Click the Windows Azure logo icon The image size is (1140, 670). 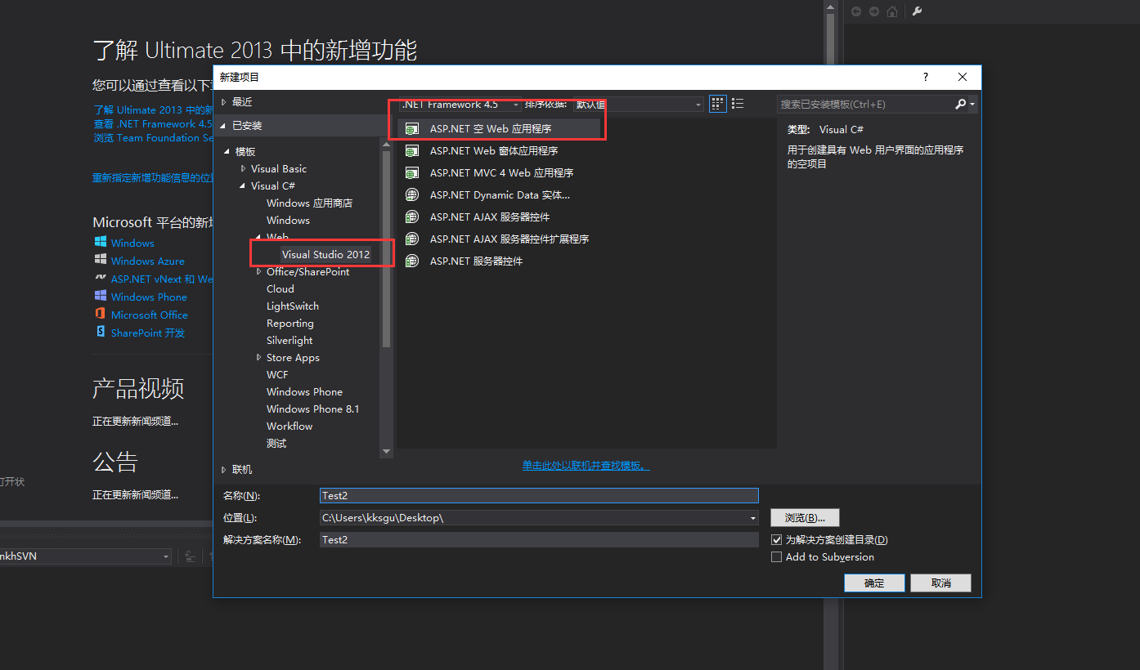[101, 261]
